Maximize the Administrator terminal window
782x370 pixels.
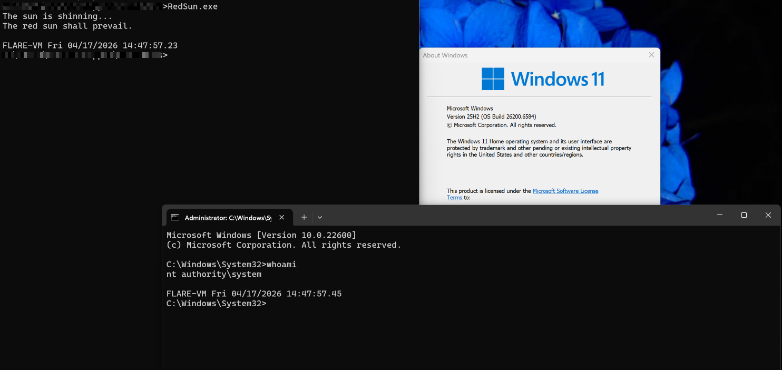pyautogui.click(x=744, y=215)
